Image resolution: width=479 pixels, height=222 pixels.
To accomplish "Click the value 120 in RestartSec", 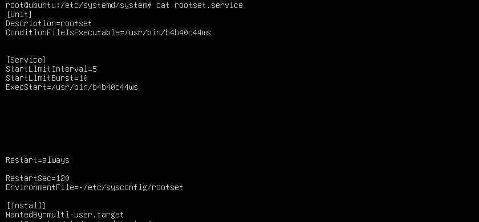I will pyautogui.click(x=63, y=178).
